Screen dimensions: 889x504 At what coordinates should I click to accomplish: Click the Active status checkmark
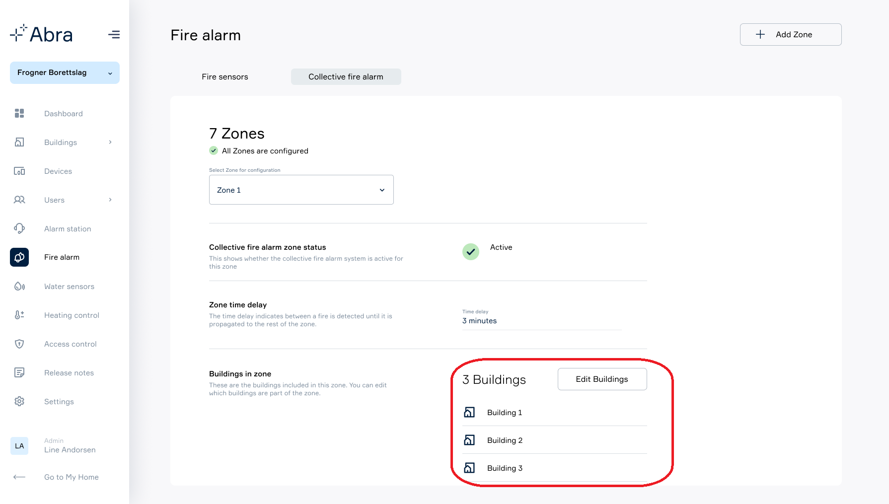(x=471, y=252)
